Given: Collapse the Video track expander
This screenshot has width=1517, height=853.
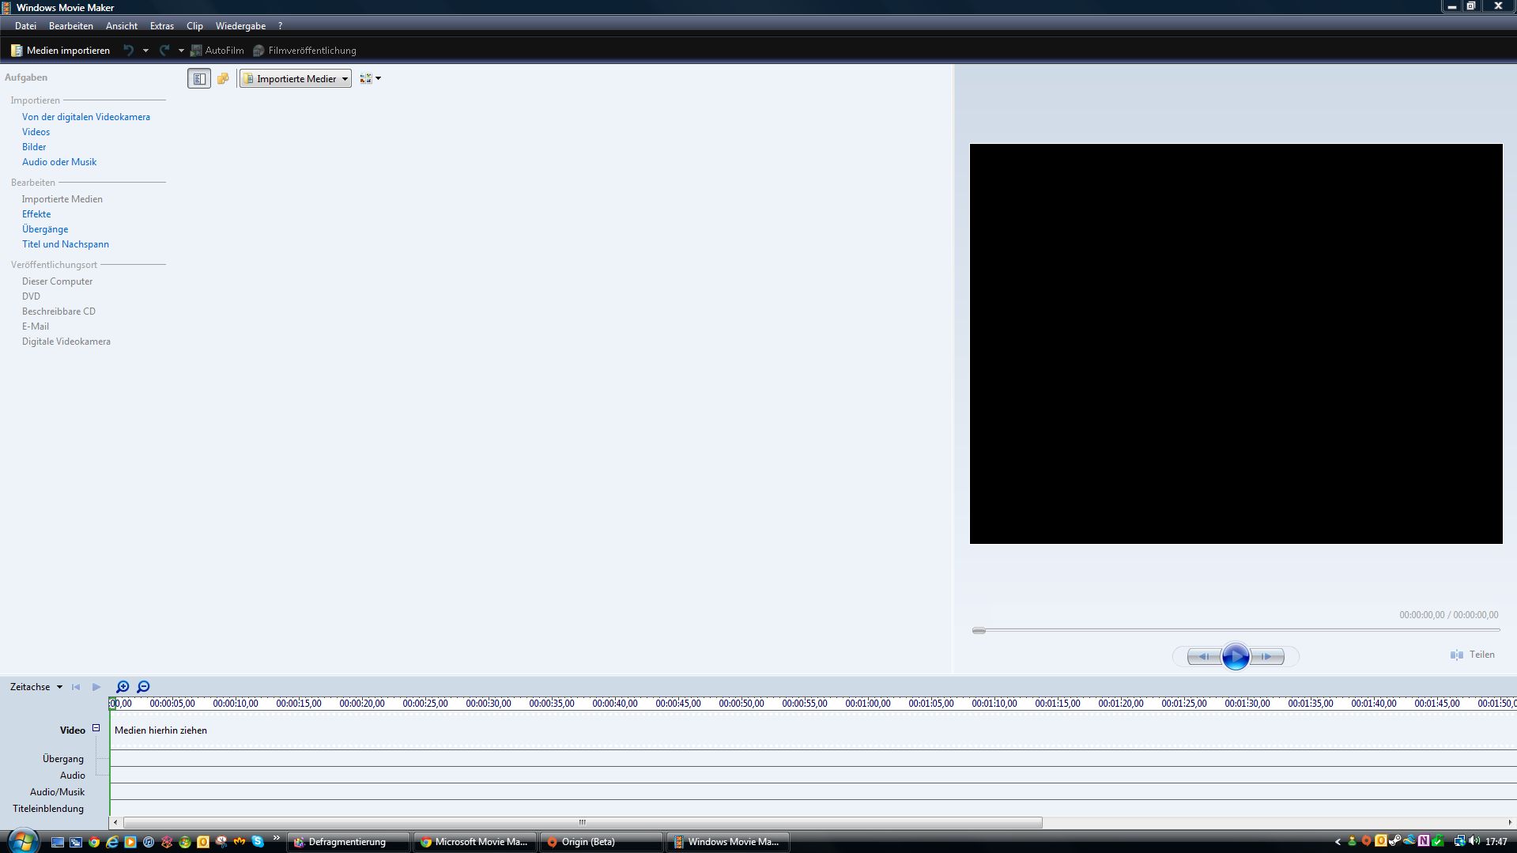Looking at the screenshot, I should 96,728.
